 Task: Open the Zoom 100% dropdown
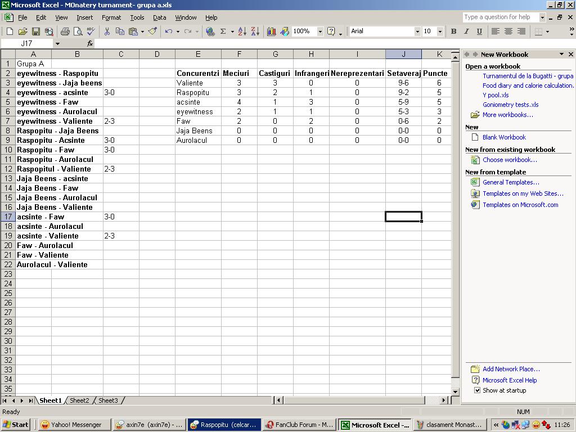pyautogui.click(x=320, y=31)
